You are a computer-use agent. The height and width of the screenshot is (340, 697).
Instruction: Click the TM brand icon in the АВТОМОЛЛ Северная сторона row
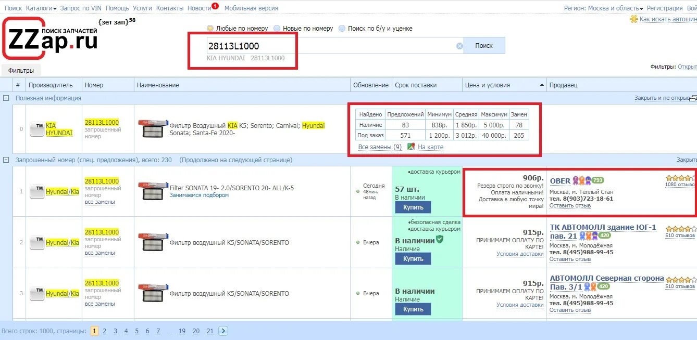(x=36, y=293)
